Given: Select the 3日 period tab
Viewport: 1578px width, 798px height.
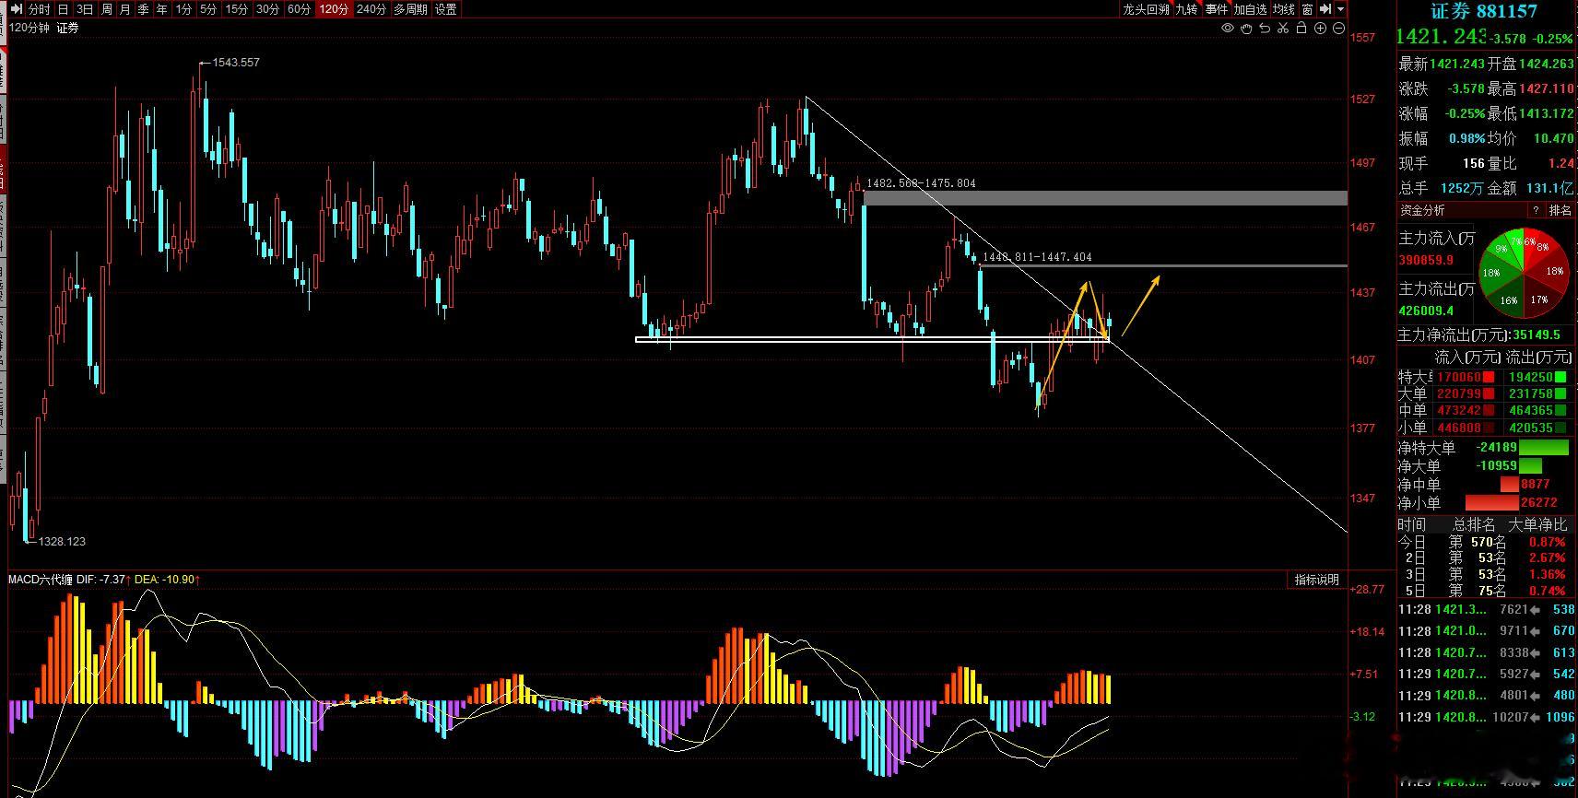Looking at the screenshot, I should [85, 9].
